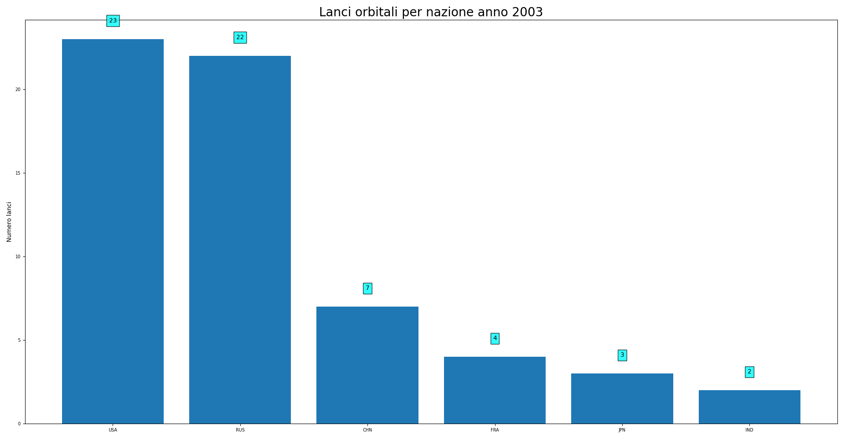Image resolution: width=844 pixels, height=439 pixels.
Task: Select the JPN bar
Action: (x=622, y=399)
